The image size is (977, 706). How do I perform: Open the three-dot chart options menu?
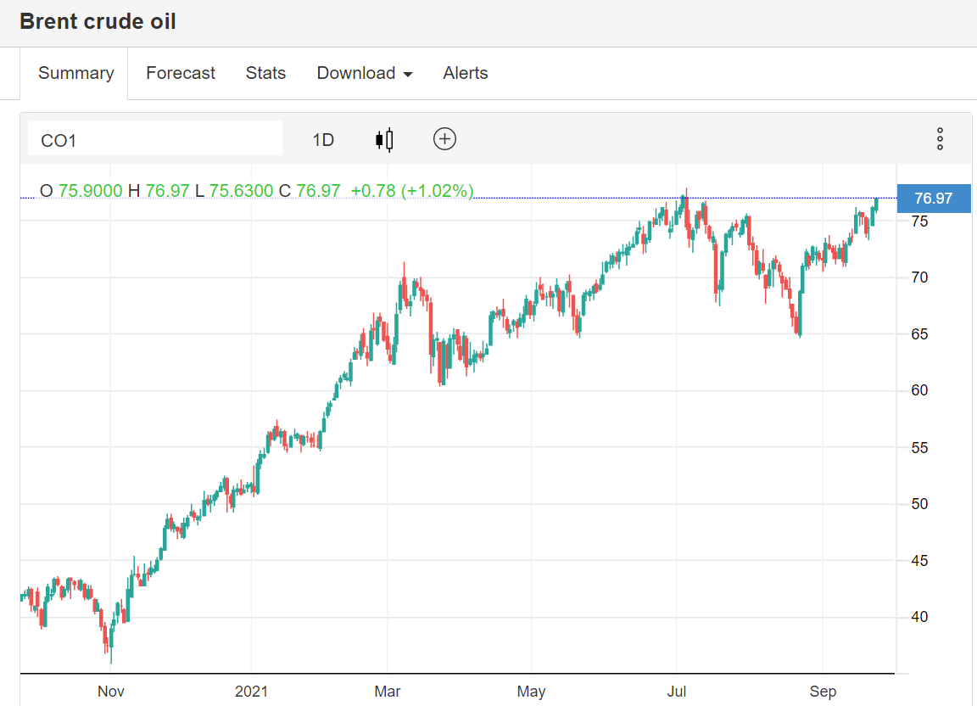940,139
